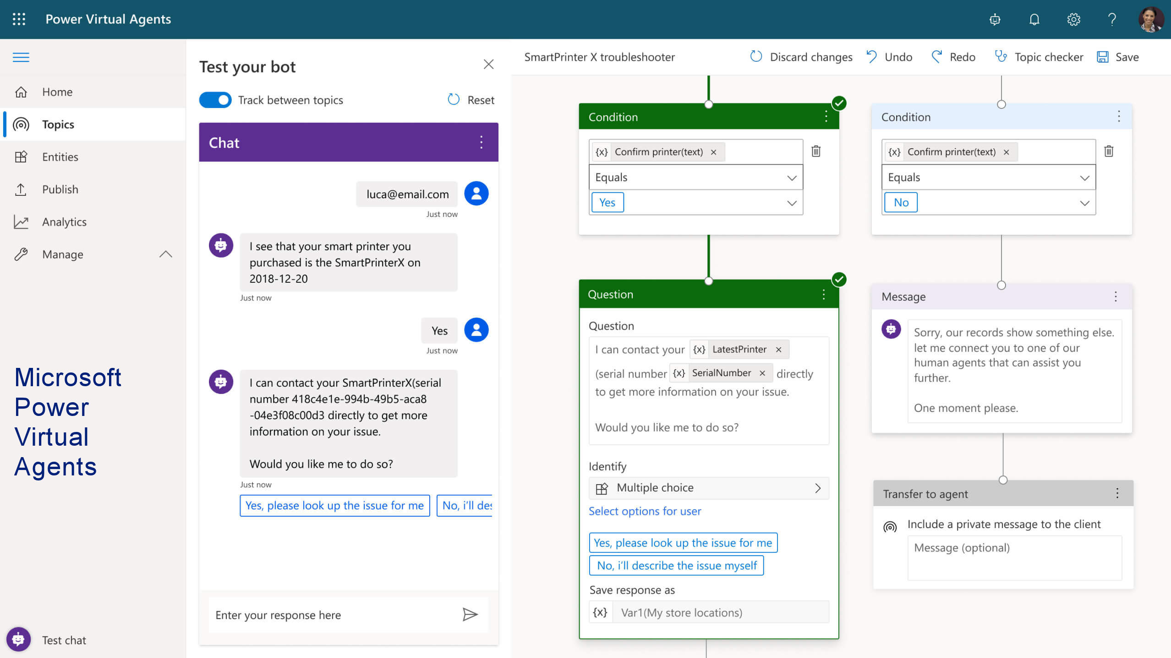Viewport: 1171px width, 658px height.
Task: Expand the Yes condition value dropdown
Action: (x=791, y=202)
